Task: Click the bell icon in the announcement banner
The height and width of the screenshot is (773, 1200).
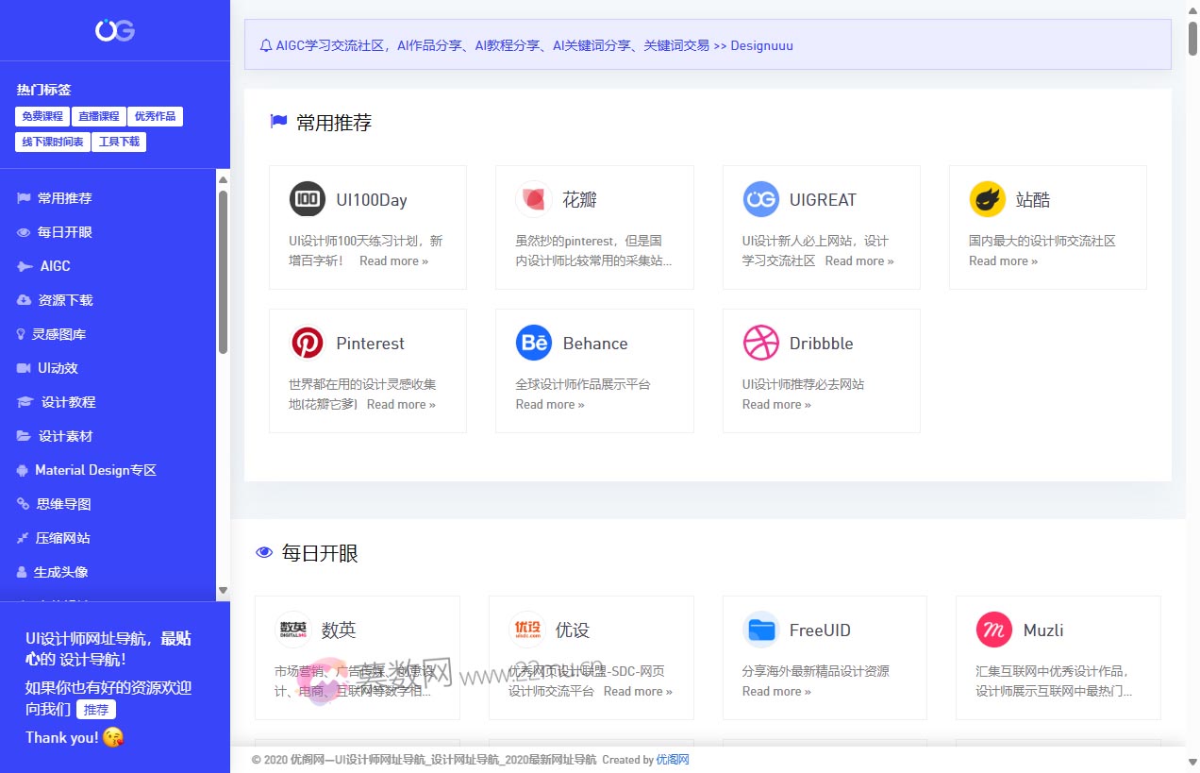Action: click(265, 44)
